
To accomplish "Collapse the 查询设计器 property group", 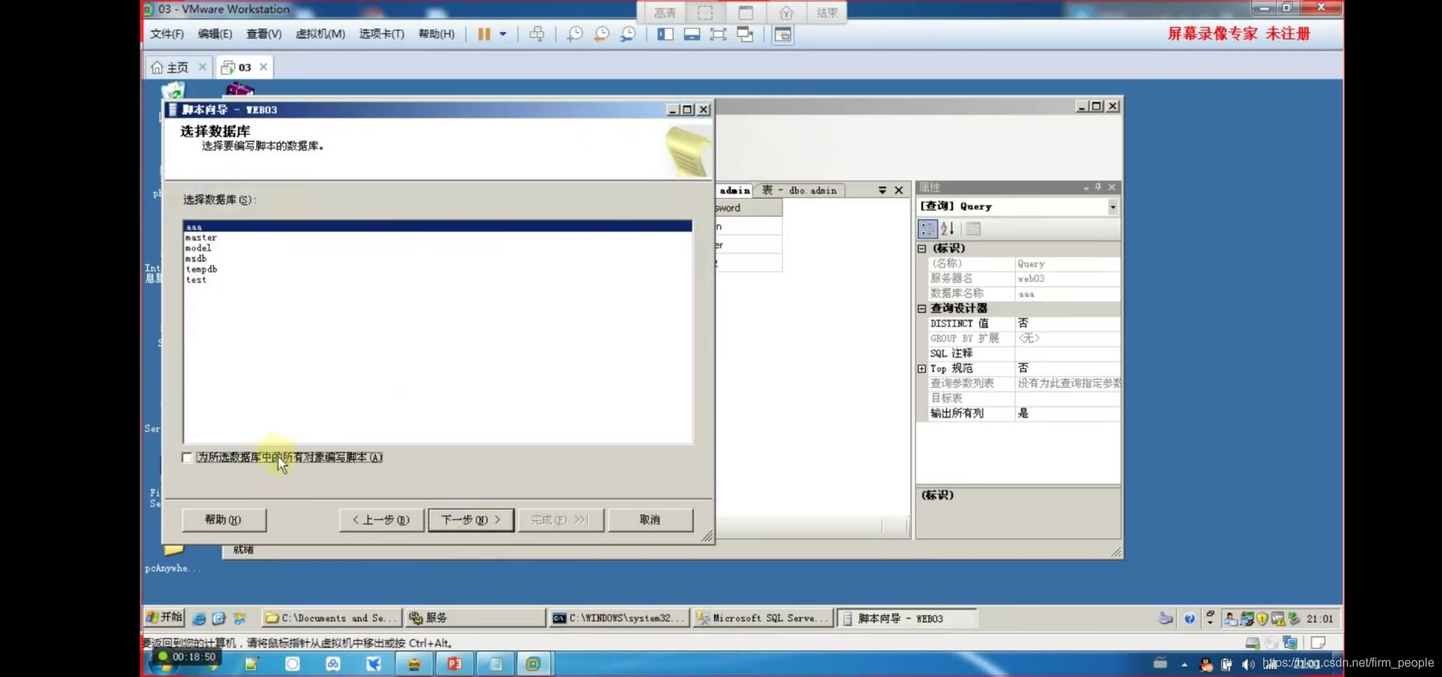I will coord(922,308).
